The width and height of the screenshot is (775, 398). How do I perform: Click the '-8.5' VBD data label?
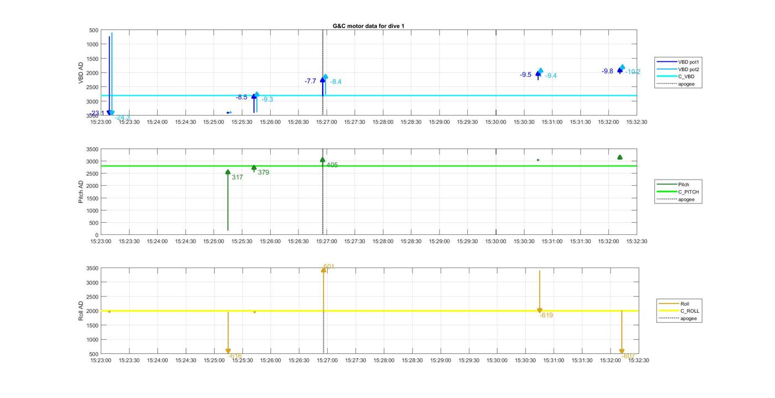[x=241, y=97]
